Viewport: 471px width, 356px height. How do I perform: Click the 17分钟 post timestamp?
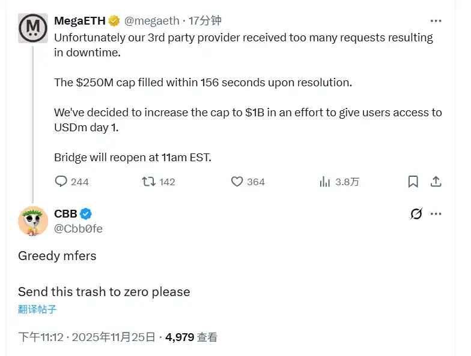point(205,21)
